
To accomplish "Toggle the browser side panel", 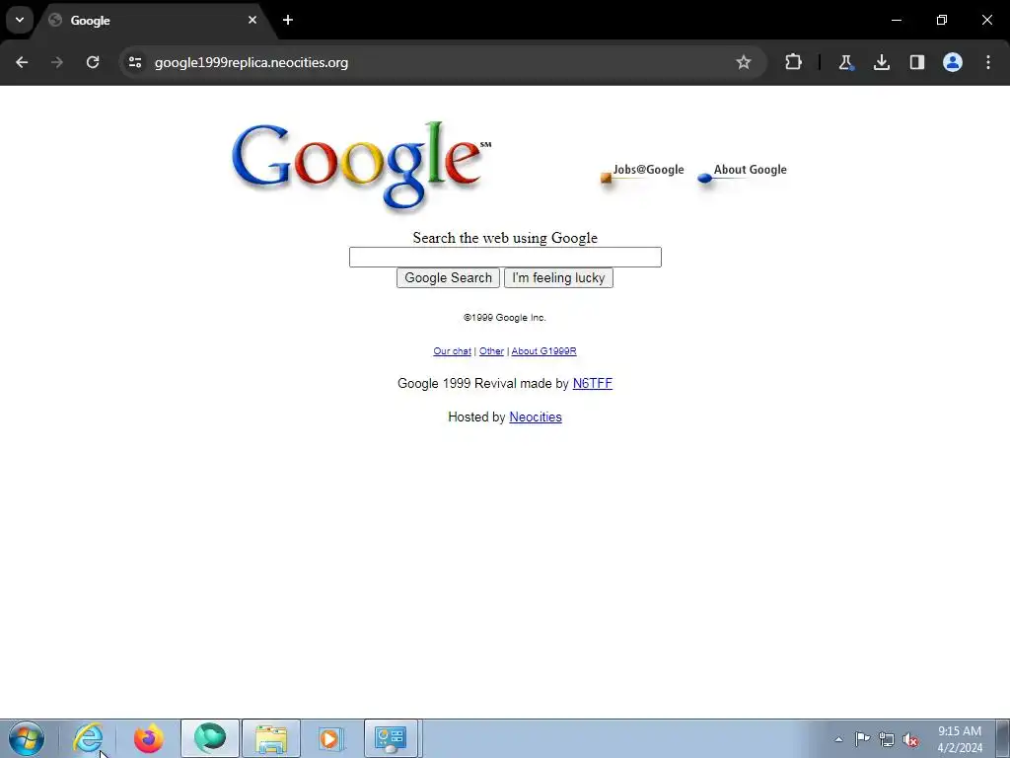I will click(916, 62).
